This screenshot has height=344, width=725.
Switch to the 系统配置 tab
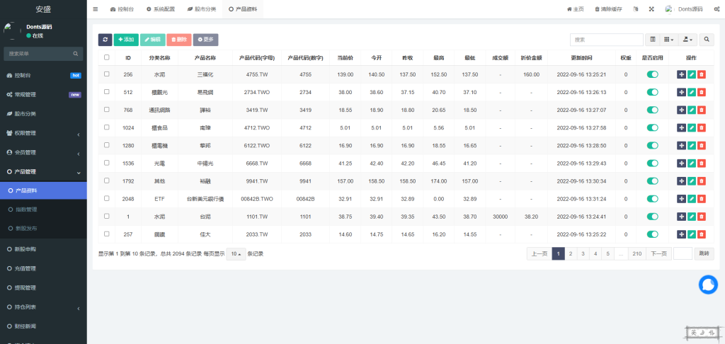point(160,9)
